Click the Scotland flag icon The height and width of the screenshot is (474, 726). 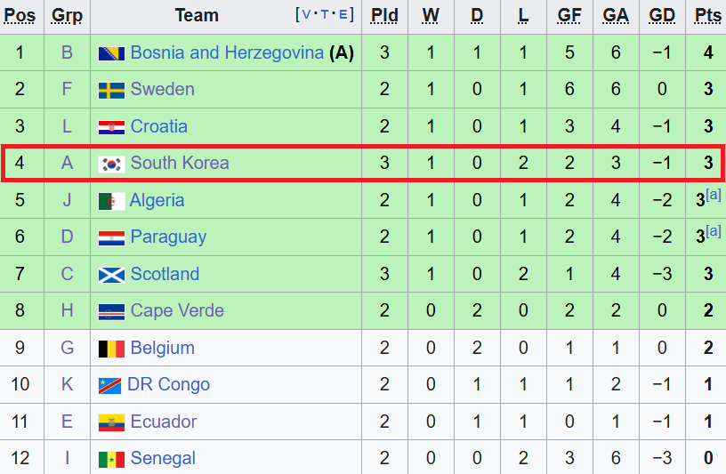(x=111, y=275)
